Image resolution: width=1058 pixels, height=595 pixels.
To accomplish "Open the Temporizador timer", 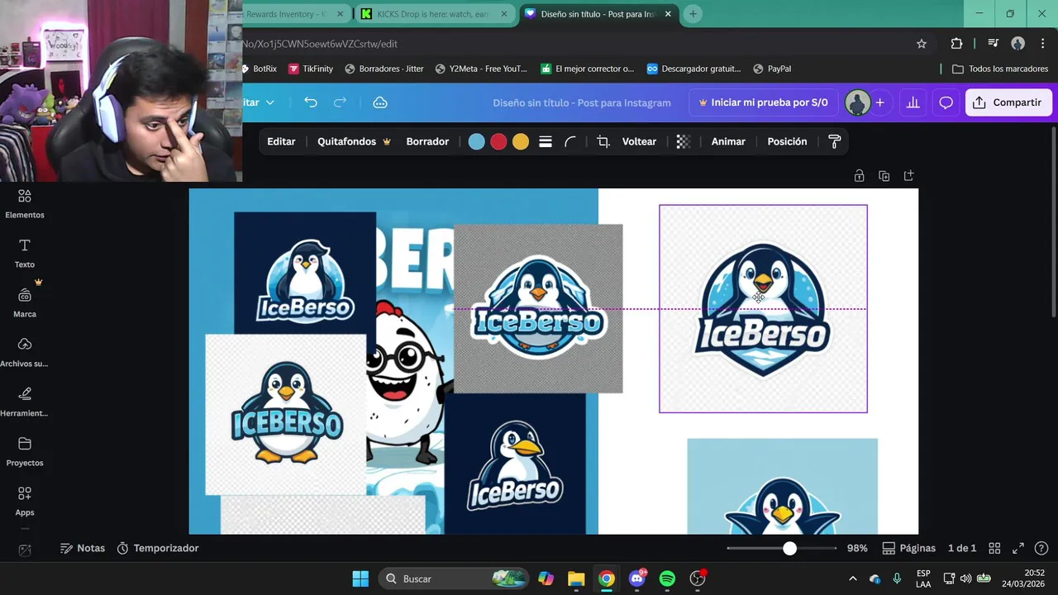I will [x=158, y=548].
